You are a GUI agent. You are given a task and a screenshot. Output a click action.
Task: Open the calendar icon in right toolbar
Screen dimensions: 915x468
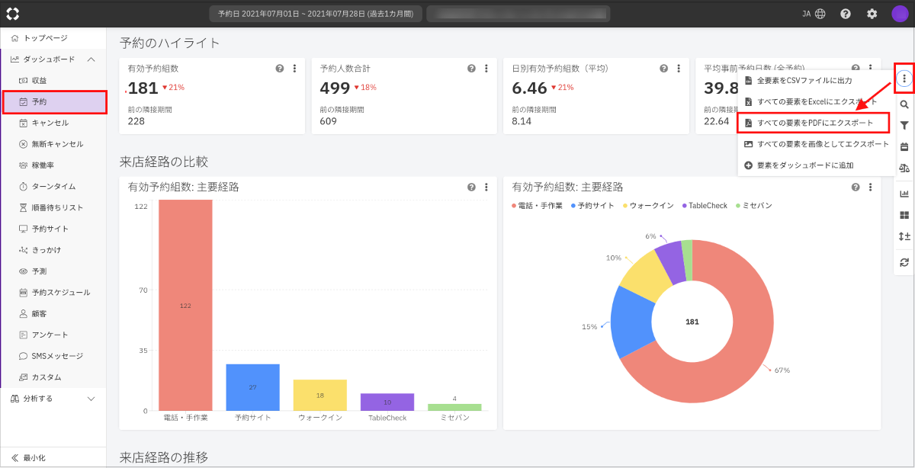tap(904, 147)
